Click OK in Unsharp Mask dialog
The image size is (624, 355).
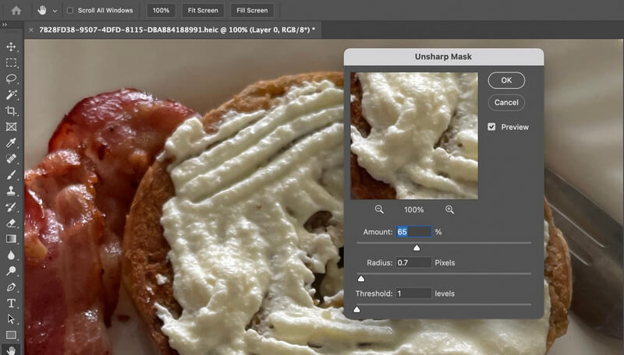click(x=506, y=80)
